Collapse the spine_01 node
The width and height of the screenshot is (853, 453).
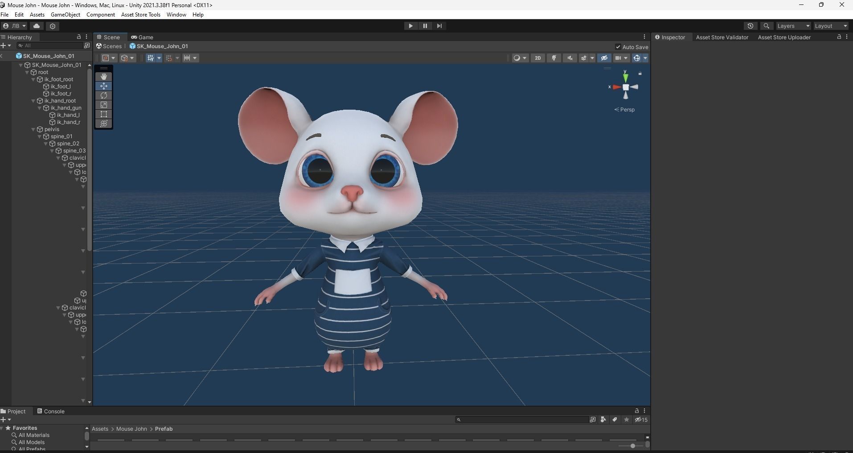point(40,136)
